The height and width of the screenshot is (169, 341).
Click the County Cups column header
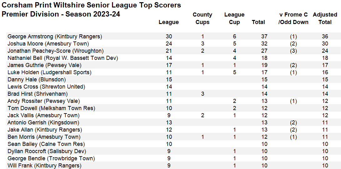pyautogui.click(x=202, y=18)
